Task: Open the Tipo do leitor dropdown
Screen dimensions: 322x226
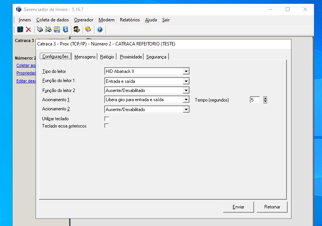Action: pyautogui.click(x=186, y=71)
